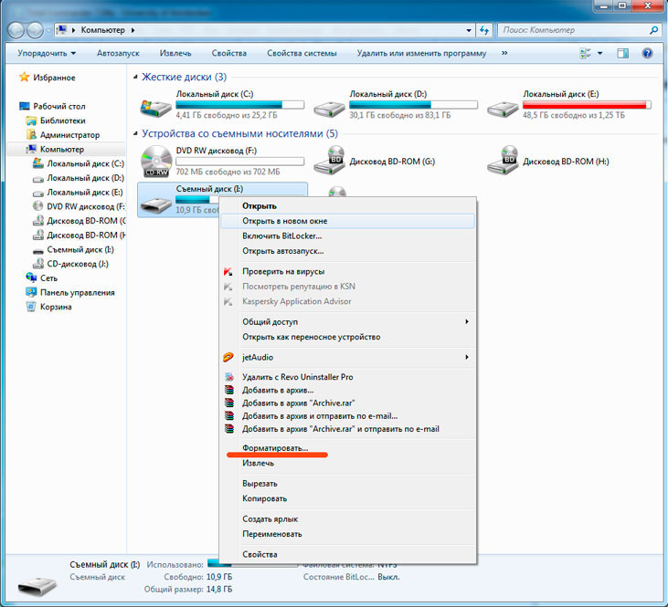Open the Упорядочить dropdown menu
The width and height of the screenshot is (668, 607).
[x=47, y=54]
